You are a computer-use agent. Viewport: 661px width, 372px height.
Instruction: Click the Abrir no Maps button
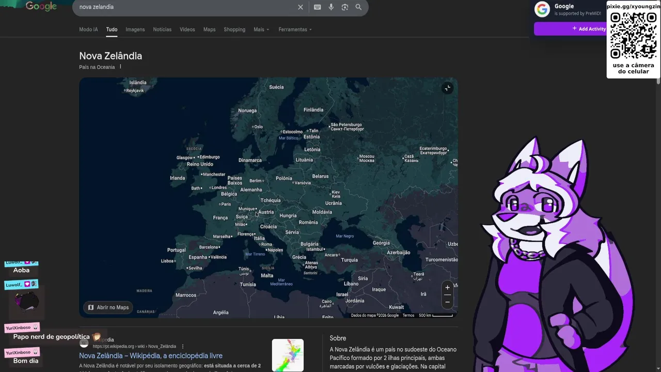[108, 307]
